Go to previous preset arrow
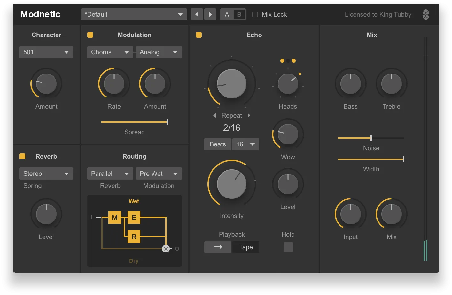 point(197,14)
